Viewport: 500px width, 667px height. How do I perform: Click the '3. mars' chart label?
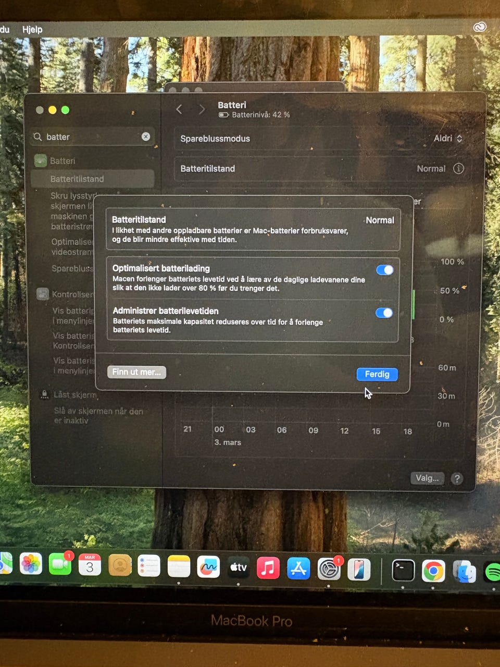click(x=228, y=442)
